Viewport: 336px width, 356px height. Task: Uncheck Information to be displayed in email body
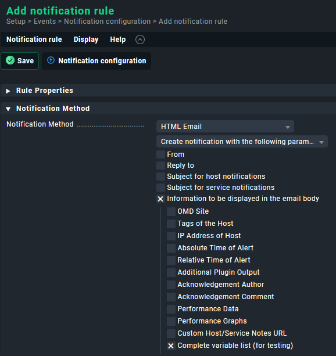(160, 199)
